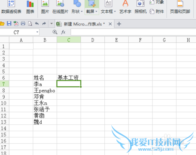The image size is (196, 155).
Task: Redo the last action
Action: [44, 24]
